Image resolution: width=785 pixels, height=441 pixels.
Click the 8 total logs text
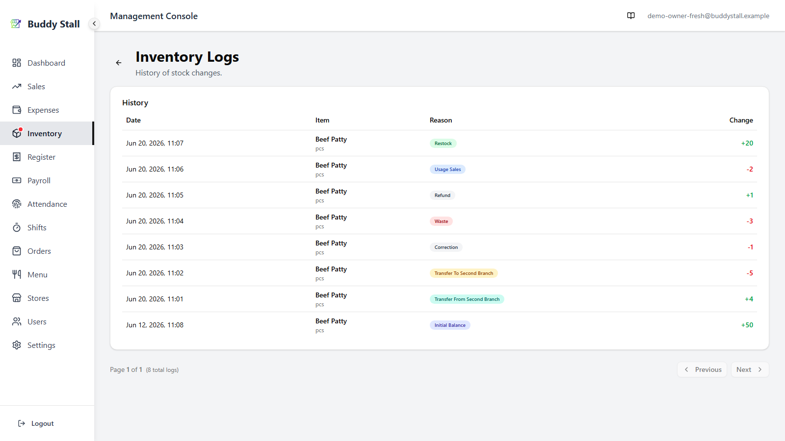tap(162, 370)
